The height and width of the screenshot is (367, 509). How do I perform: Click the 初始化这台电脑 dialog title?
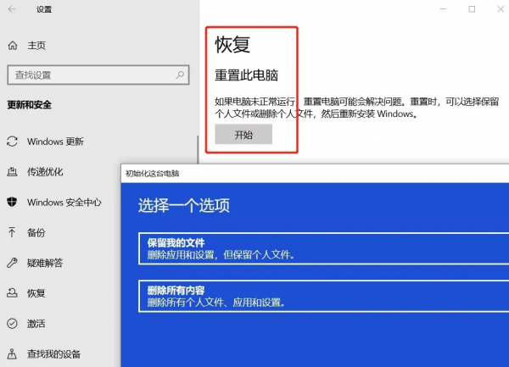[152, 174]
